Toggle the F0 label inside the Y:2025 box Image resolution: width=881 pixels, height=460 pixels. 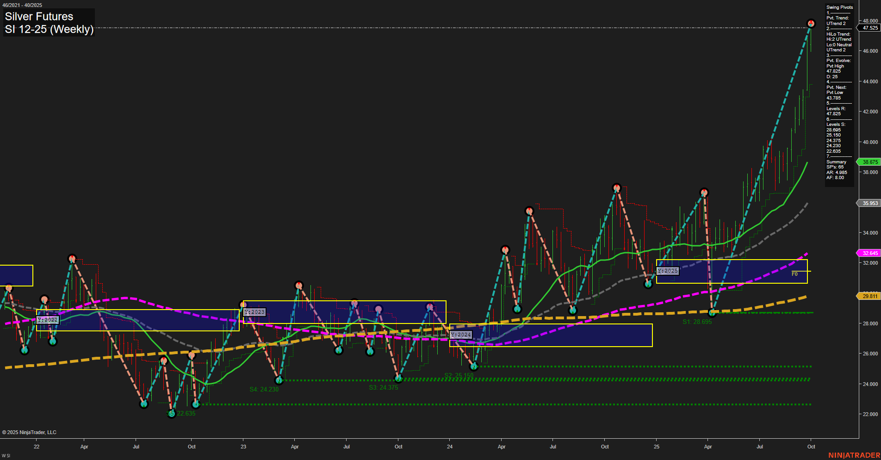pyautogui.click(x=794, y=274)
